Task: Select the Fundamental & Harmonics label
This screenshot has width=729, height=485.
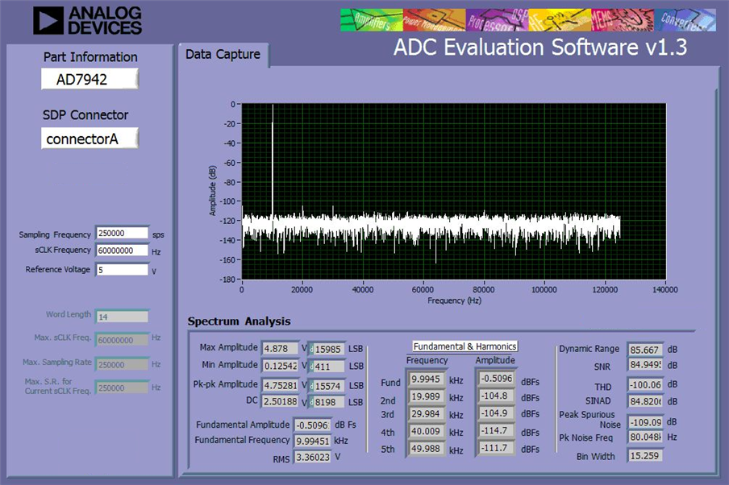Action: (x=465, y=346)
